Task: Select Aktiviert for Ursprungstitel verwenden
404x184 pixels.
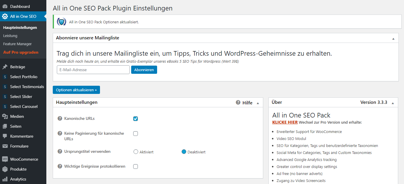Action: click(136, 152)
